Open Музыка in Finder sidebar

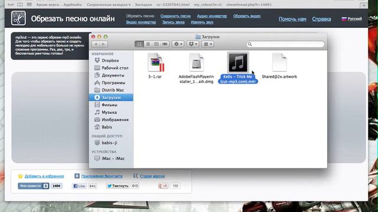111,112
